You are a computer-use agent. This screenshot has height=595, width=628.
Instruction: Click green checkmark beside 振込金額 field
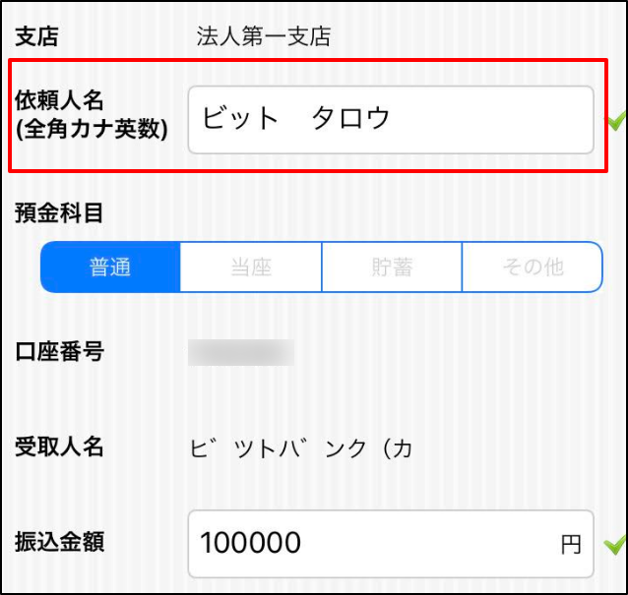[615, 545]
